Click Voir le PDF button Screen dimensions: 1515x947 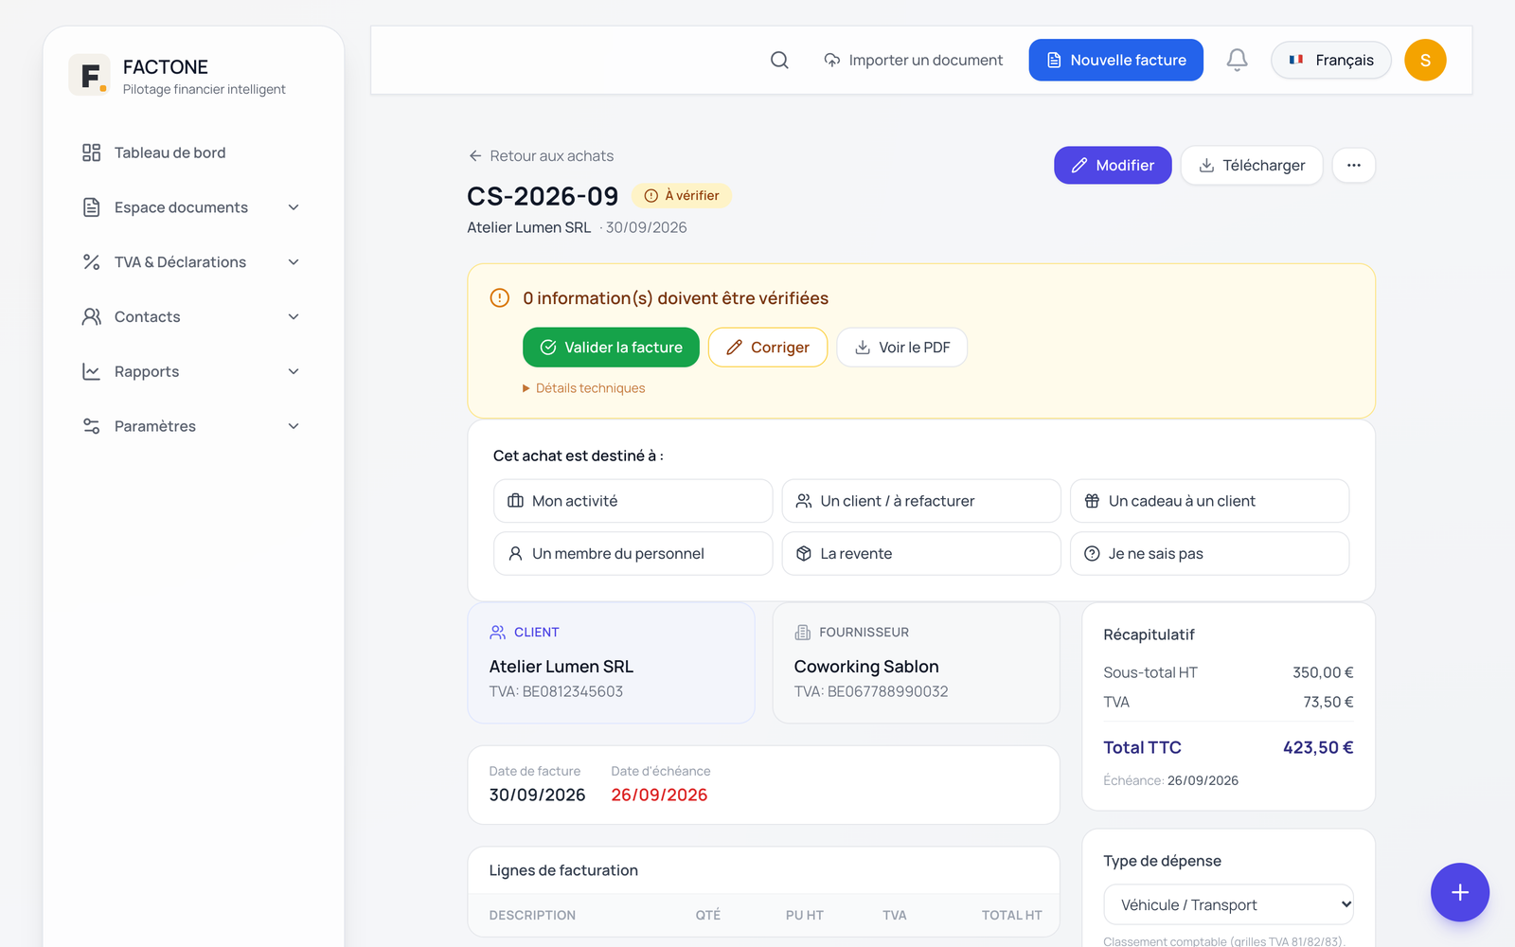(x=901, y=348)
